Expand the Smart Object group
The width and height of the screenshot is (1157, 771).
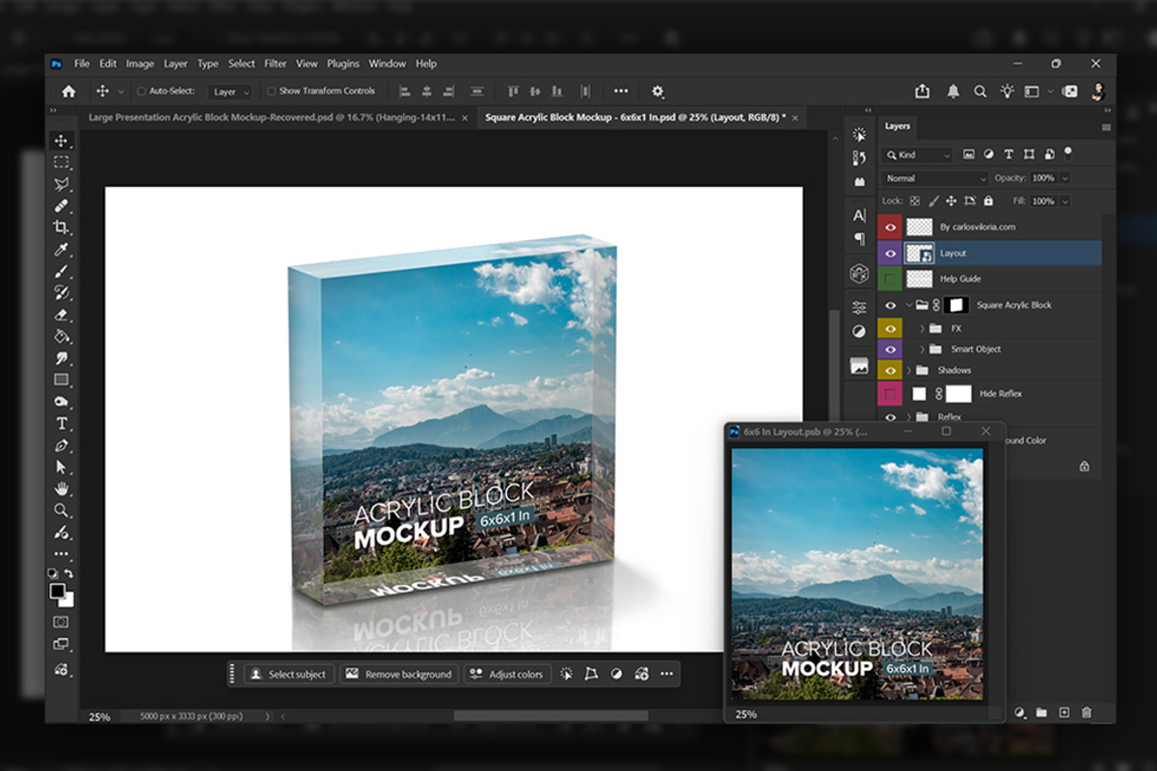(922, 350)
